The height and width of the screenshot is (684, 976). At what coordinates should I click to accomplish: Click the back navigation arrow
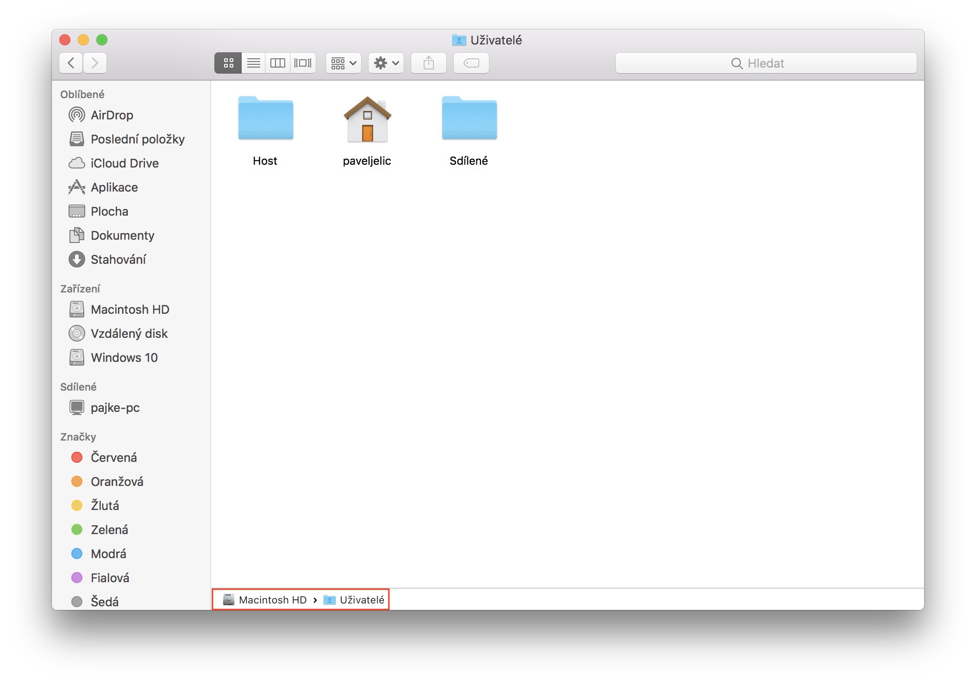click(71, 63)
